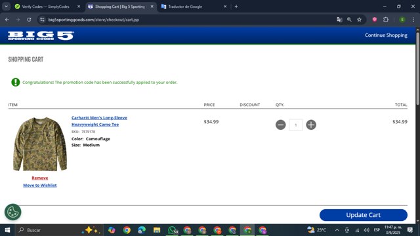Expand the tab search dropdown

[6, 7]
